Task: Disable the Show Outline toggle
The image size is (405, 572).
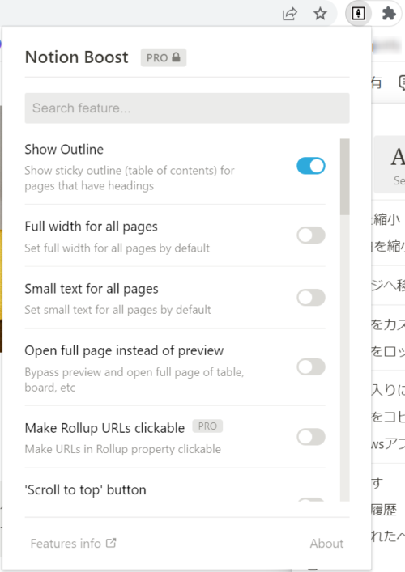Action: (x=311, y=166)
